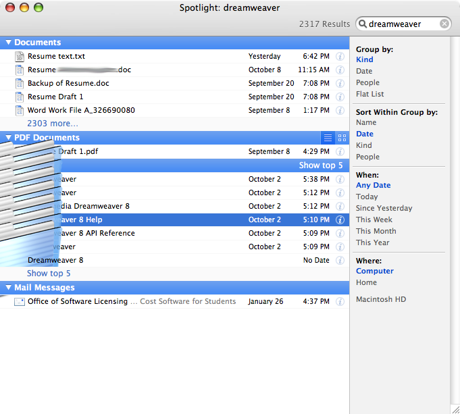Show info for Resume Draft 1

tap(340, 97)
